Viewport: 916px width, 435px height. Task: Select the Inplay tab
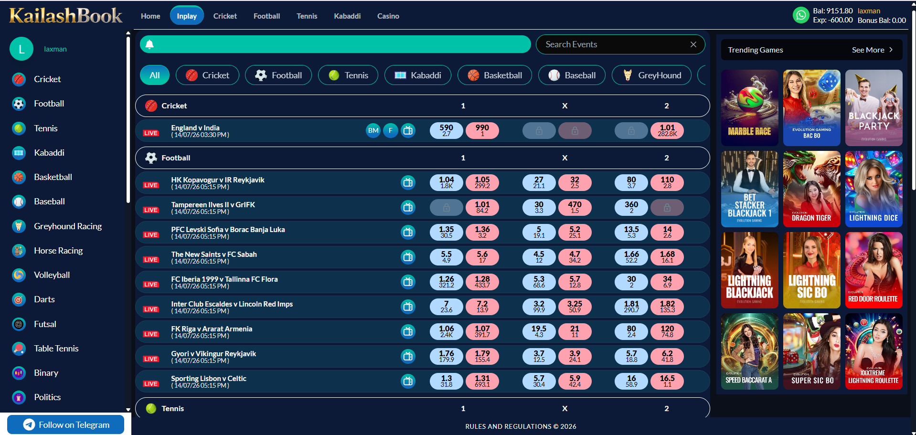[x=187, y=16]
